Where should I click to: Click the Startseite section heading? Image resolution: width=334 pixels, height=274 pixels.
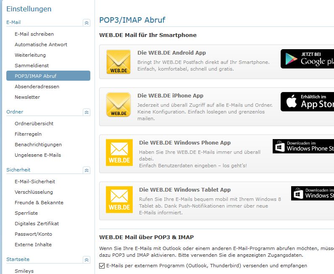[x=18, y=259]
